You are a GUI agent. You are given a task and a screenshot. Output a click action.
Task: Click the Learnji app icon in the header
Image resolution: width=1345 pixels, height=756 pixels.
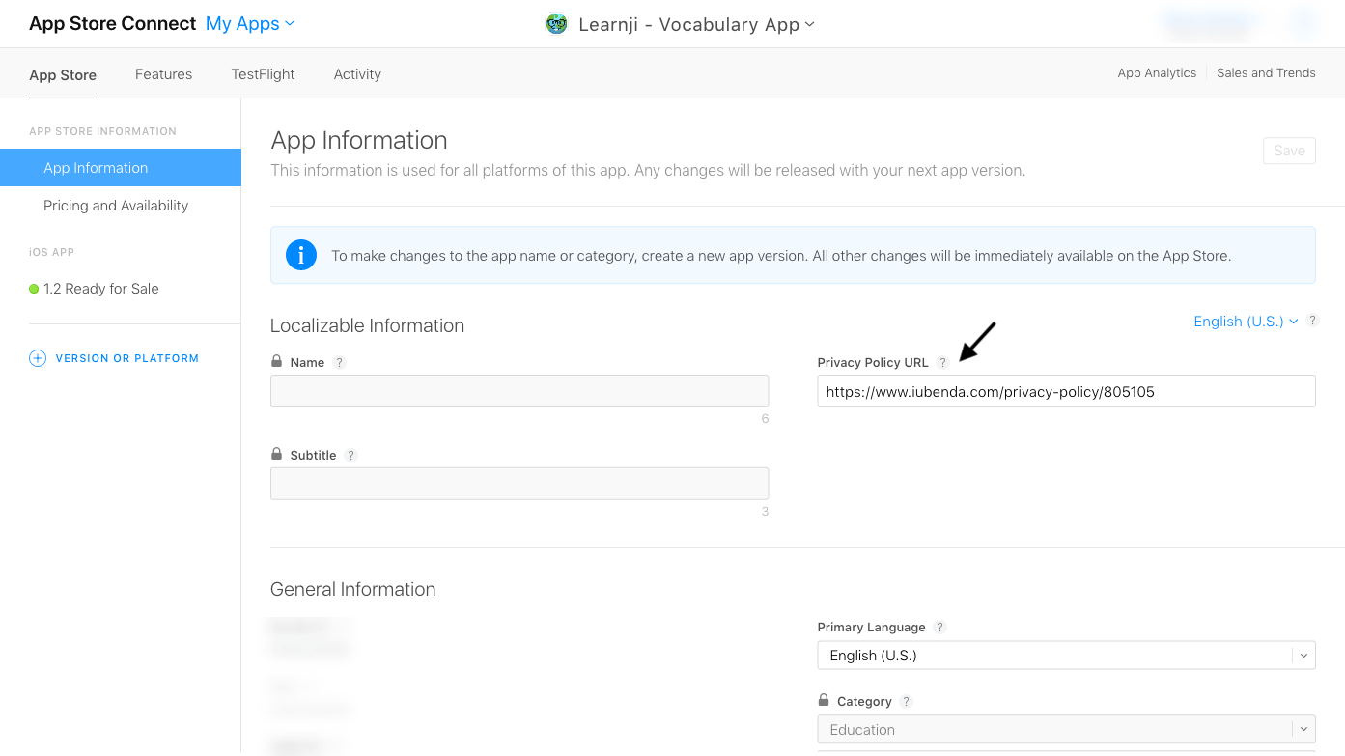click(x=557, y=23)
